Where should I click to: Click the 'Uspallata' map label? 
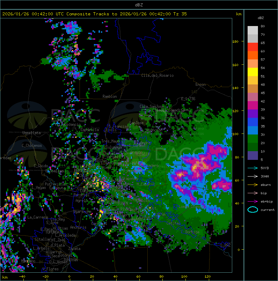point(31,133)
